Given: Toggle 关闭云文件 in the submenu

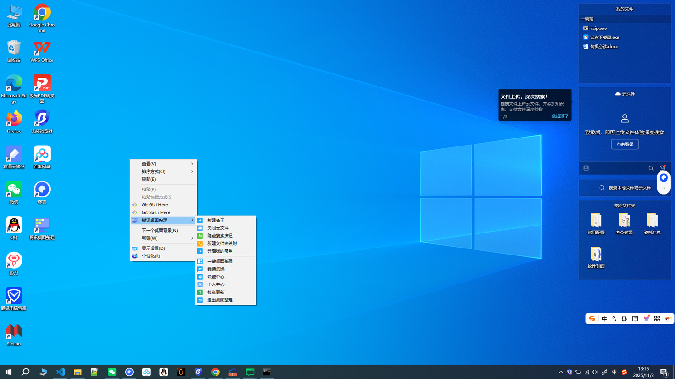Looking at the screenshot, I should [x=218, y=228].
